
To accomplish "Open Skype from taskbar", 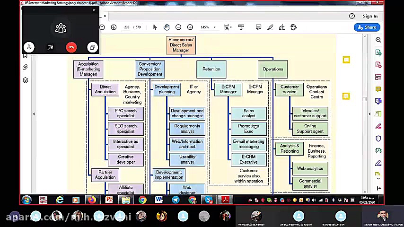I will (209, 200).
